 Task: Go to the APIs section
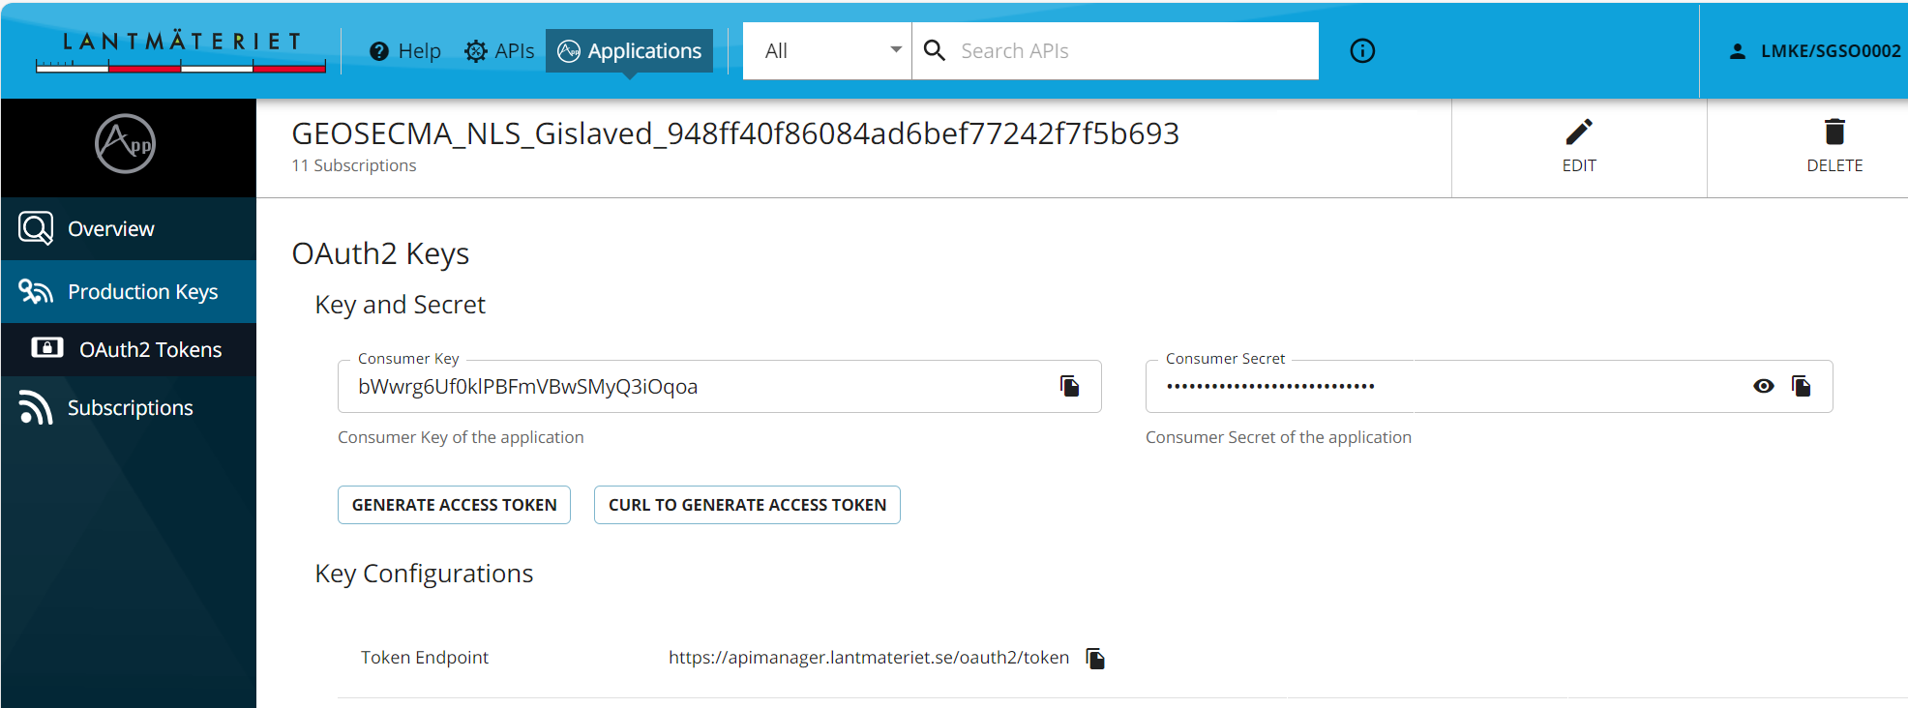[499, 51]
